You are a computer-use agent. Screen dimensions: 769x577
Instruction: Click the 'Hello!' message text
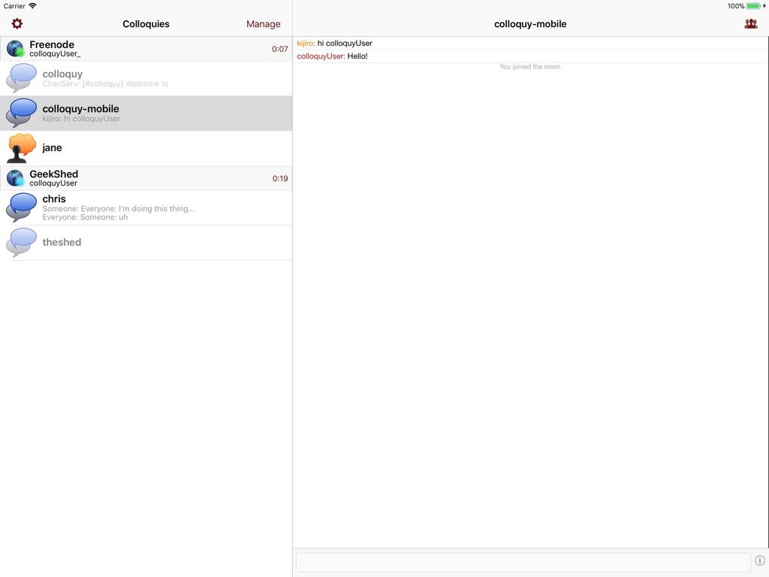pyautogui.click(x=357, y=56)
